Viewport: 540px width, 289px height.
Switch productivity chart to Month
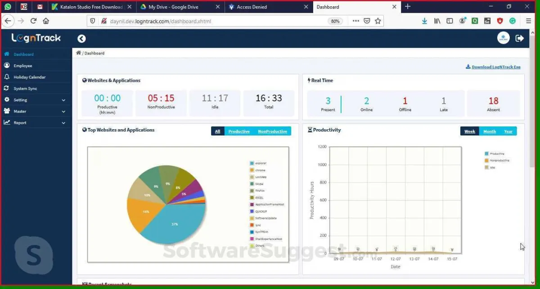490,131
